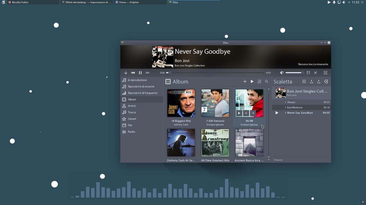
Task: Open the Artisti view
Action: click(x=142, y=106)
